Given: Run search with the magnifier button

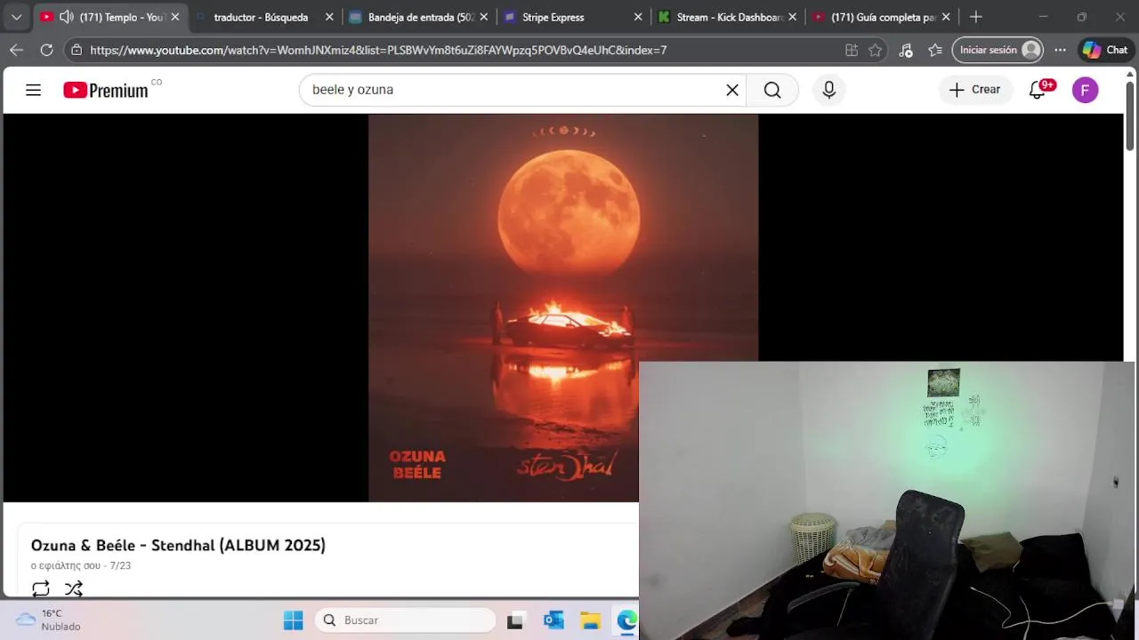Looking at the screenshot, I should point(772,90).
